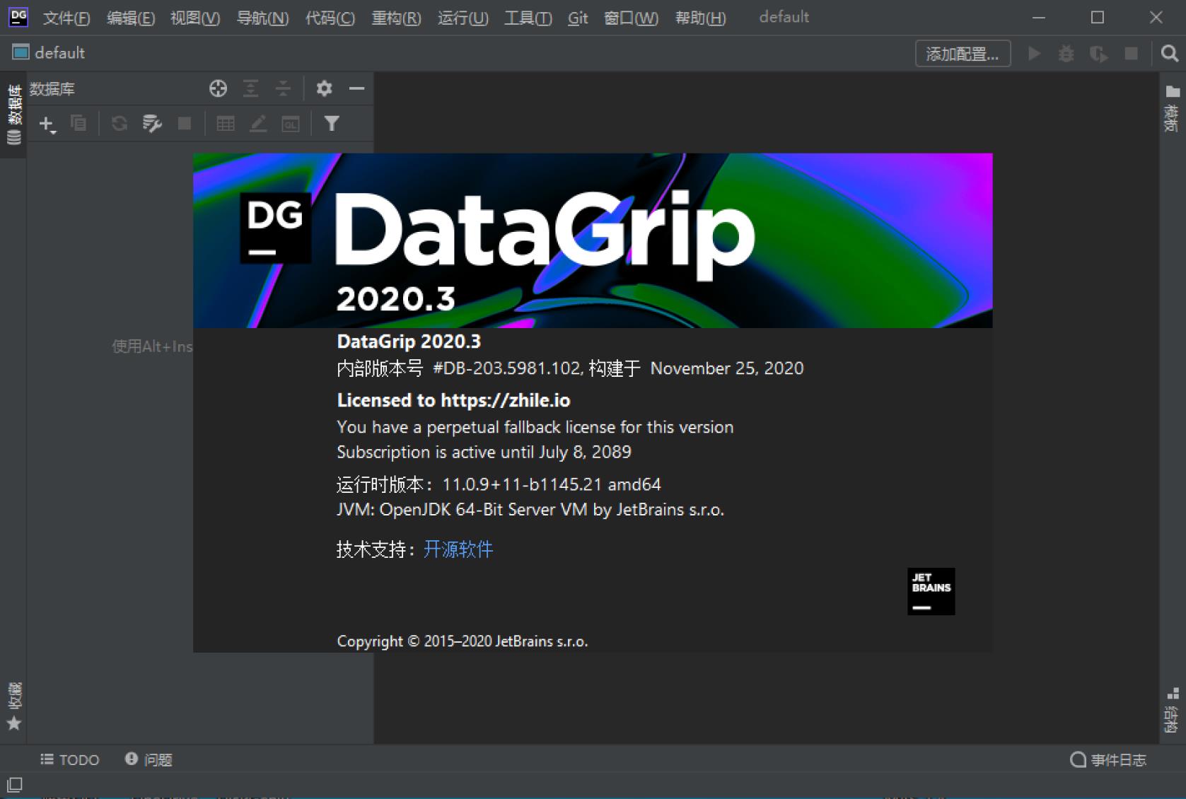Open the 视图(V) menu
This screenshot has height=799, width=1186.
195,18
